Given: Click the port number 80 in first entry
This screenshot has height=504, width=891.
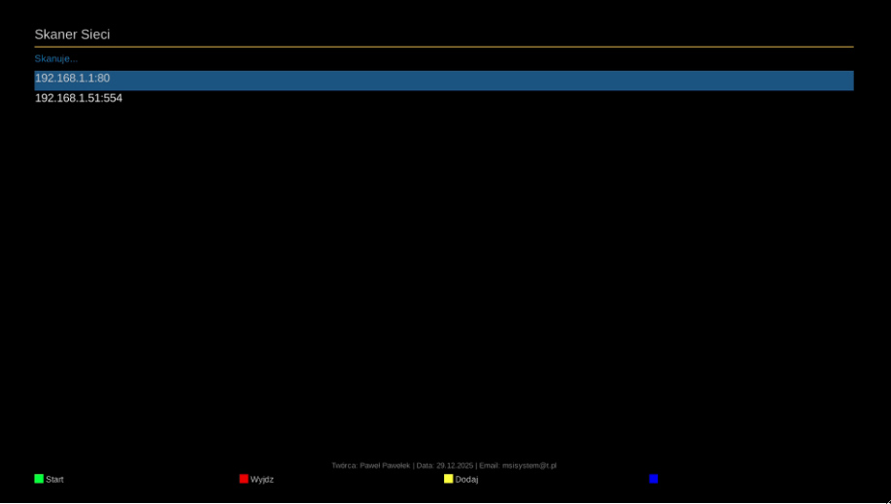Looking at the screenshot, I should tap(103, 79).
